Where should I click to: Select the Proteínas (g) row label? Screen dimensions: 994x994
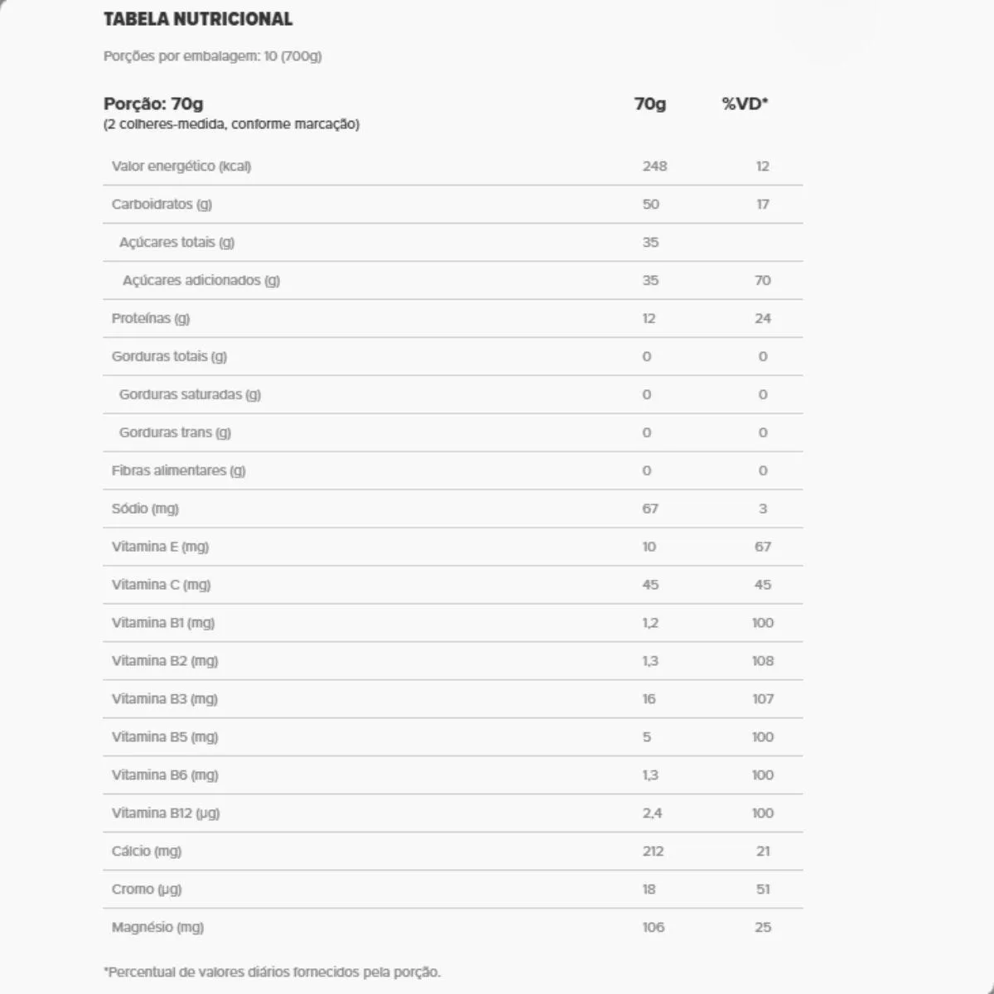pos(151,319)
